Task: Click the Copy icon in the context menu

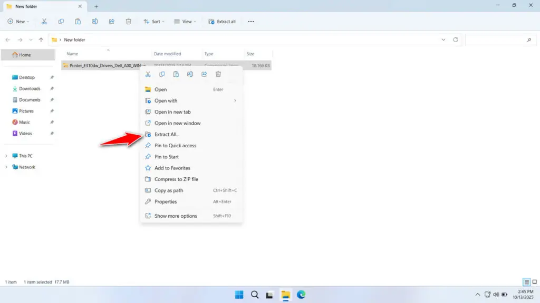Action: pos(162,74)
